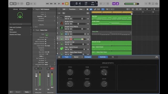The image size is (168, 94).
Task: Expand the More section in Region inspector
Action: pyautogui.click(x=34, y=27)
